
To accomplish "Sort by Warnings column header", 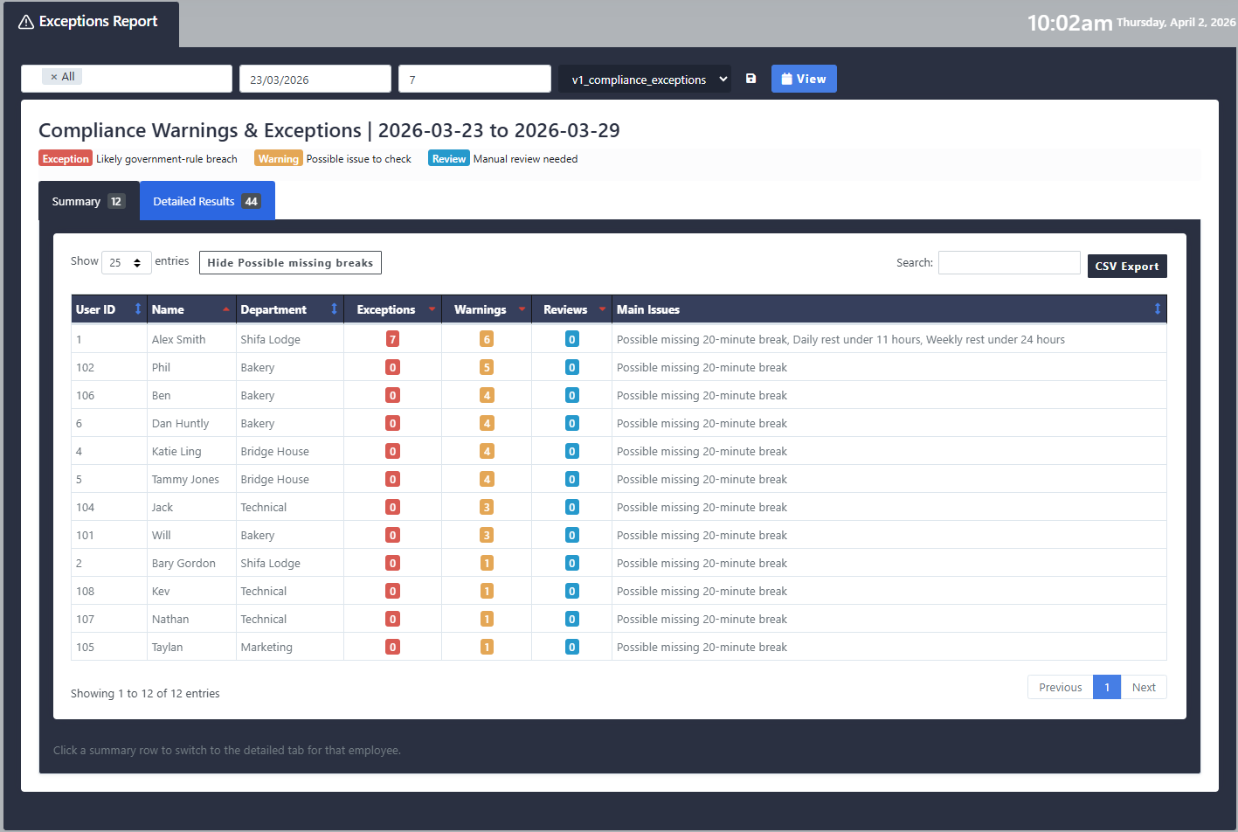I will click(x=486, y=309).
